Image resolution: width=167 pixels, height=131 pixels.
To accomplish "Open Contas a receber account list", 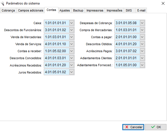I will point(71,51).
